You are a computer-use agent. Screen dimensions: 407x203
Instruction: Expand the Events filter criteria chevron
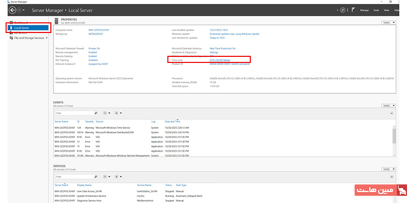click(392, 113)
